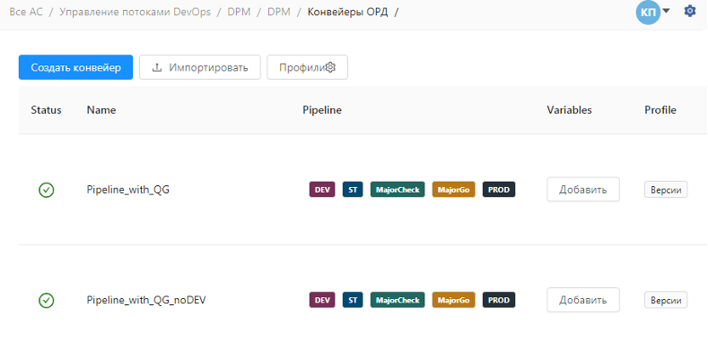Click Добавить for Pipeline_with_QG variables
Screen dimensions: 708x350
tap(583, 190)
